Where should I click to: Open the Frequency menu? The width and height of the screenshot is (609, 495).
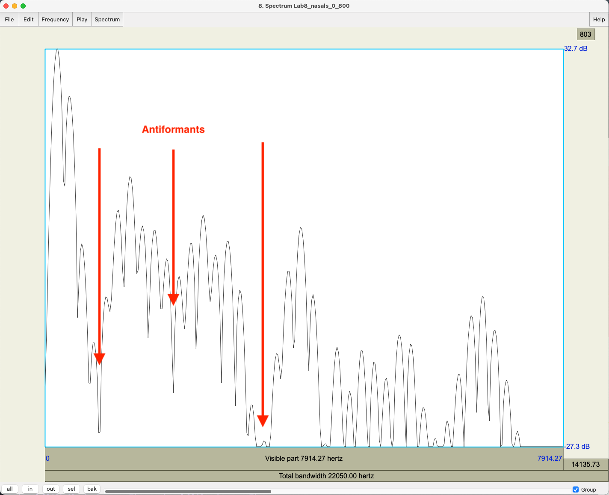pos(55,19)
